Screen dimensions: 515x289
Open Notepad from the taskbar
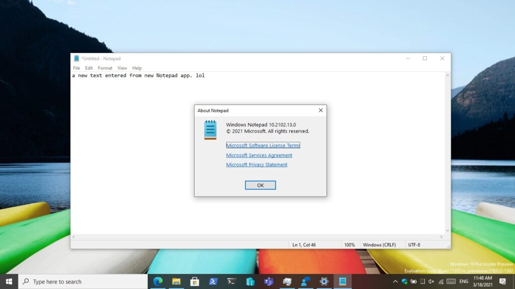(342, 281)
